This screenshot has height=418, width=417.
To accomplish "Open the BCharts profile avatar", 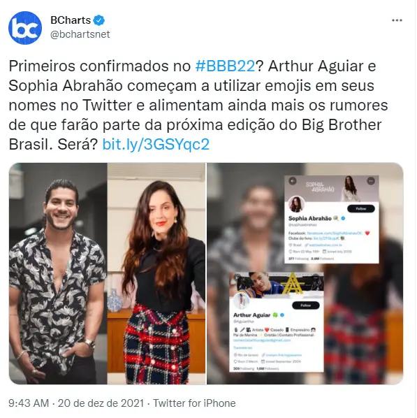I will click(25, 28).
